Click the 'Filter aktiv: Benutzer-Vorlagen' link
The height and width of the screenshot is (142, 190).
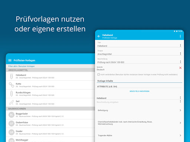(22, 66)
